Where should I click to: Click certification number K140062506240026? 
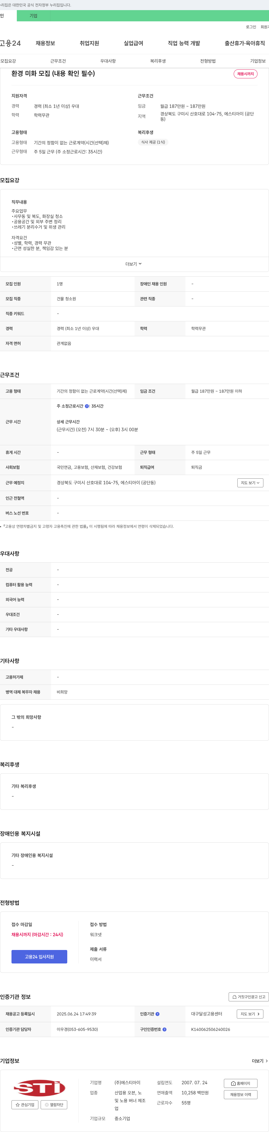[210, 1029]
